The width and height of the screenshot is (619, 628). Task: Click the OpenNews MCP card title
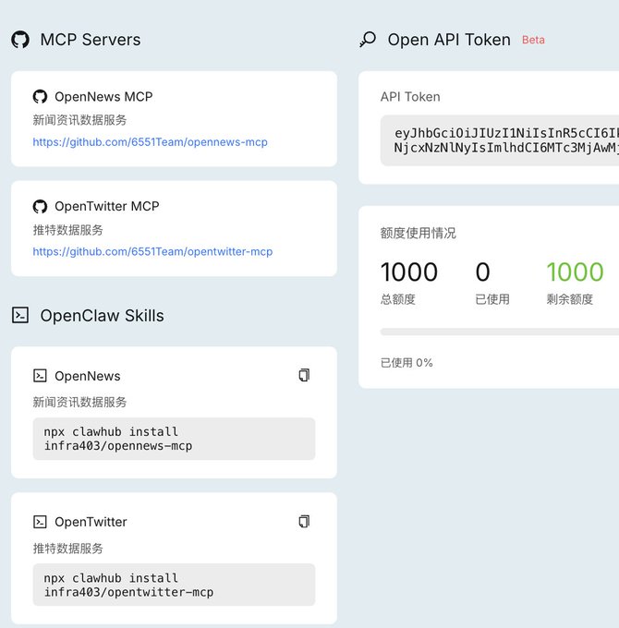(x=103, y=97)
